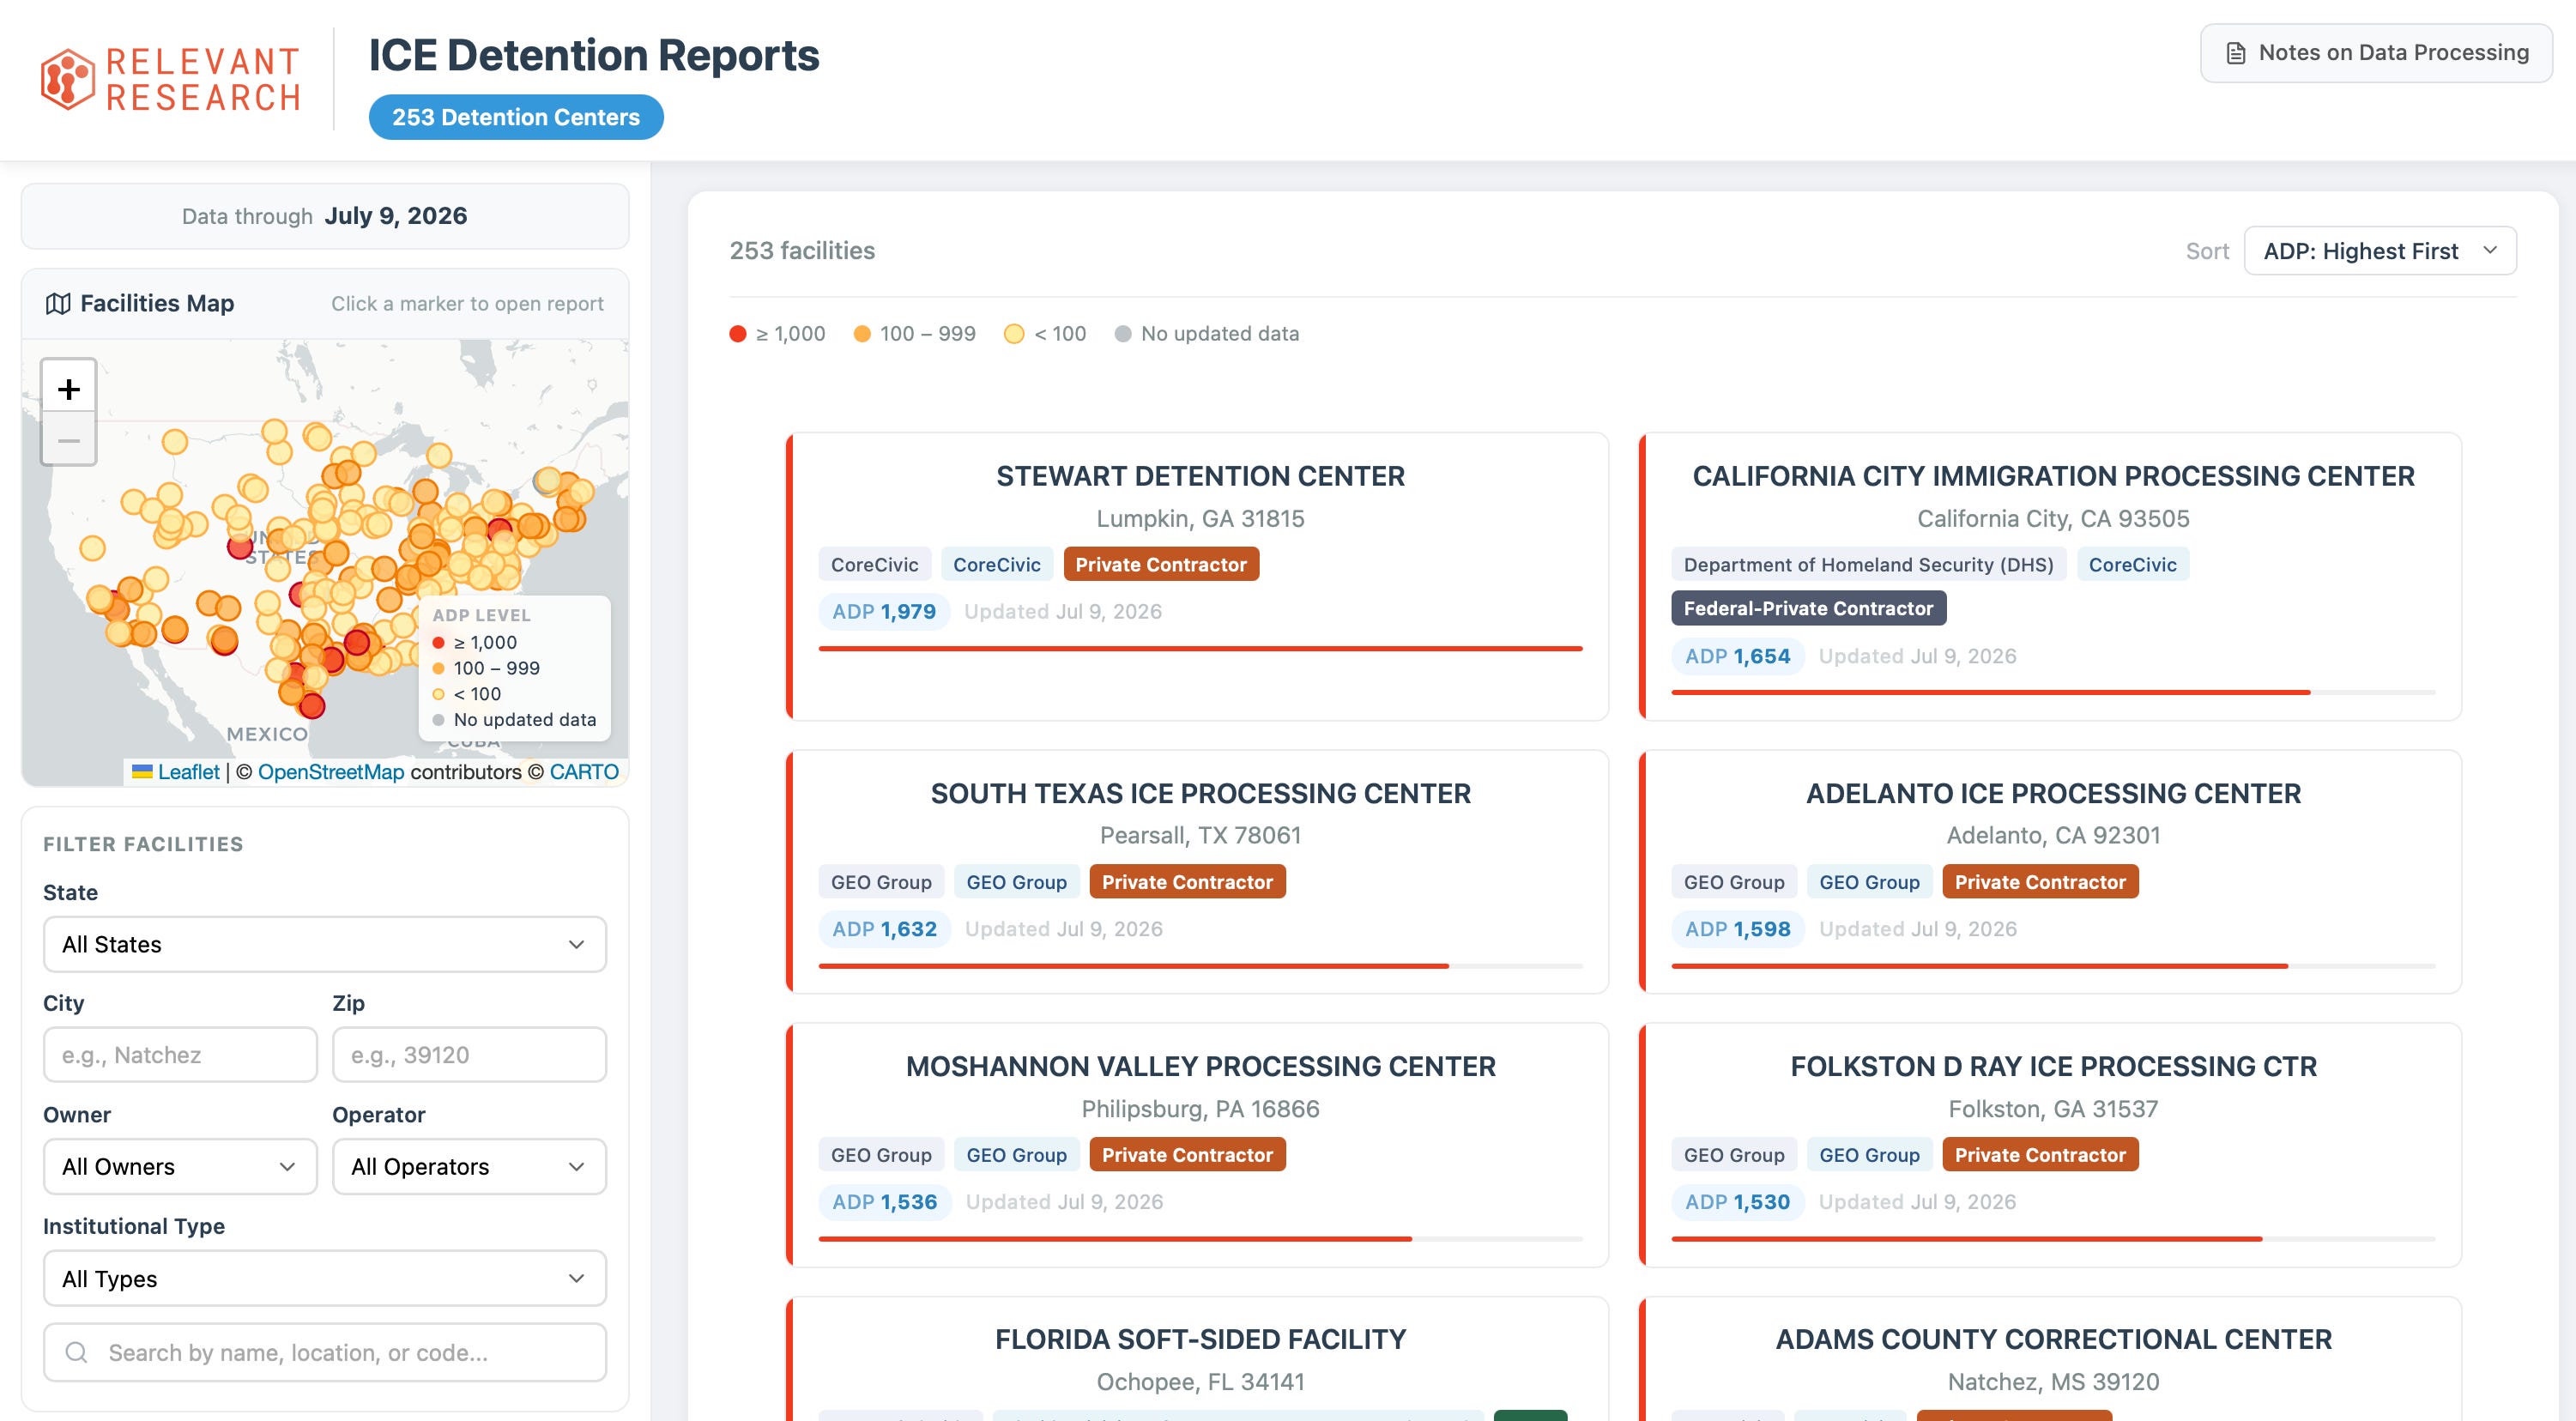Click the Federal-Private Contractor tag
The width and height of the screenshot is (2576, 1421).
pyautogui.click(x=1808, y=608)
